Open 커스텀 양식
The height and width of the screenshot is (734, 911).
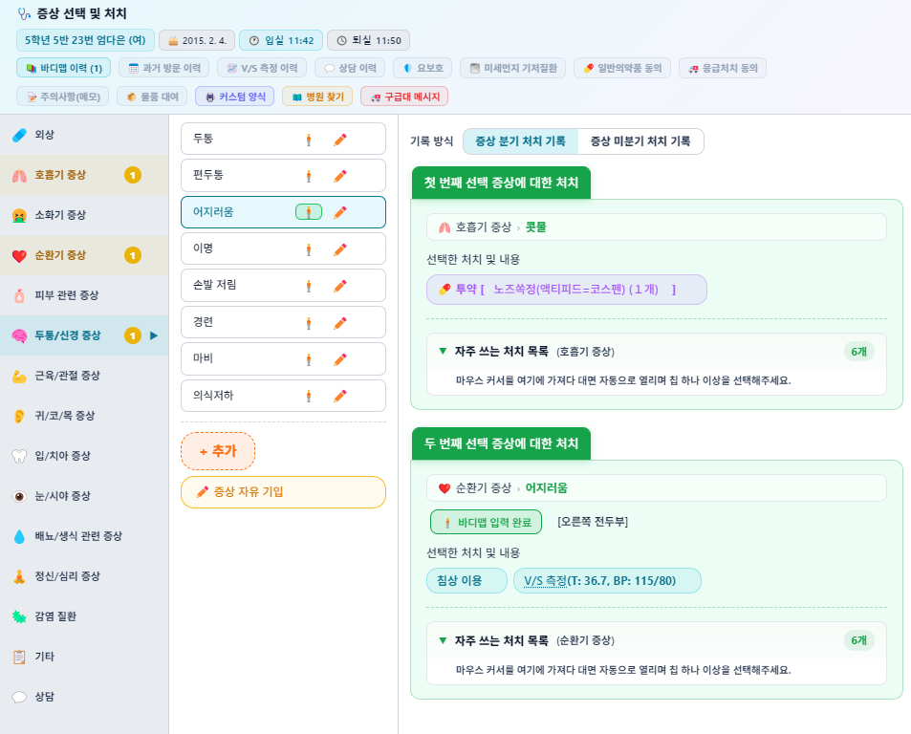(235, 97)
